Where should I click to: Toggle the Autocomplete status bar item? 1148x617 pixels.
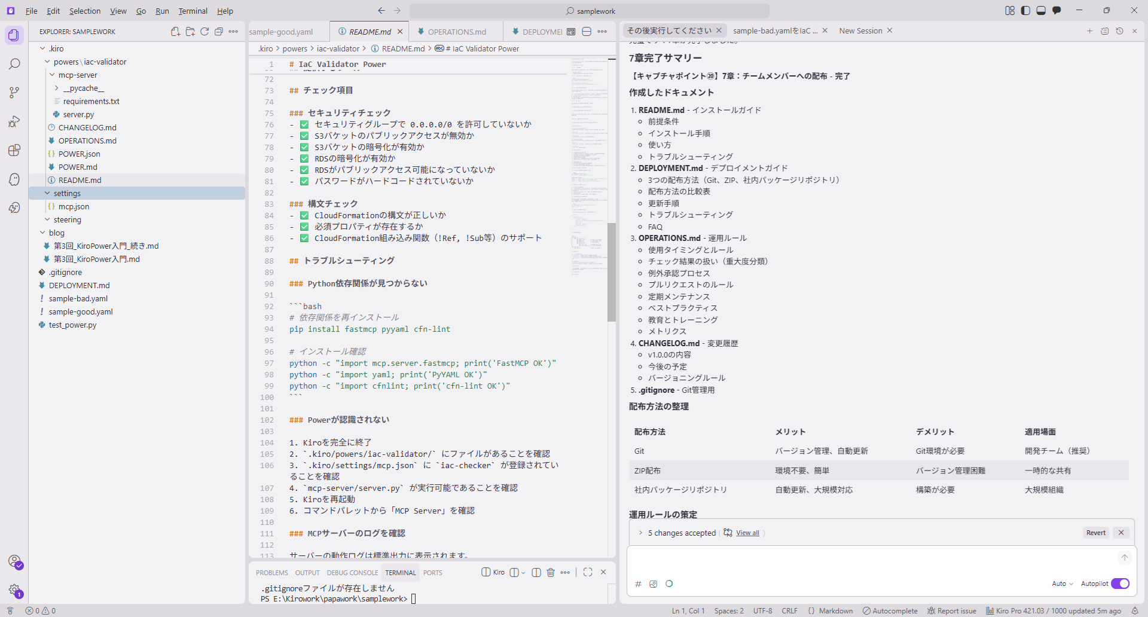[x=890, y=610]
